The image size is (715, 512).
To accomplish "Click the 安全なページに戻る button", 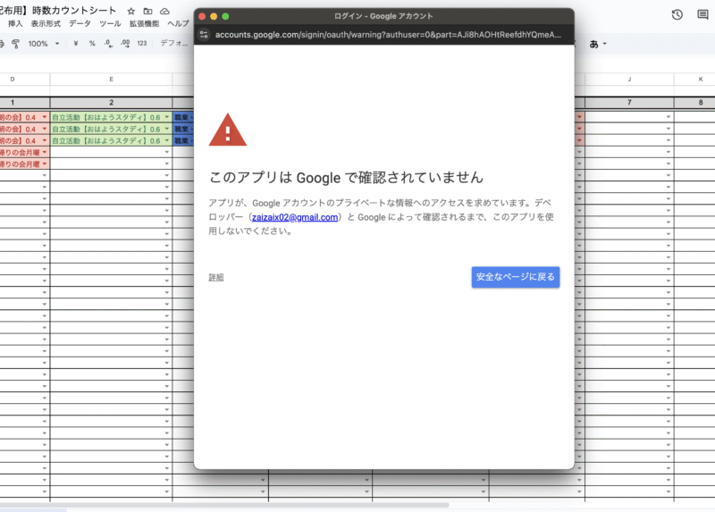I will (516, 277).
